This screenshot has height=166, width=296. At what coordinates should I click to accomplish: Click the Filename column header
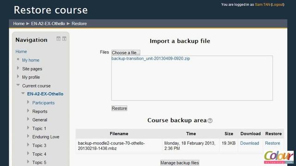(119, 134)
